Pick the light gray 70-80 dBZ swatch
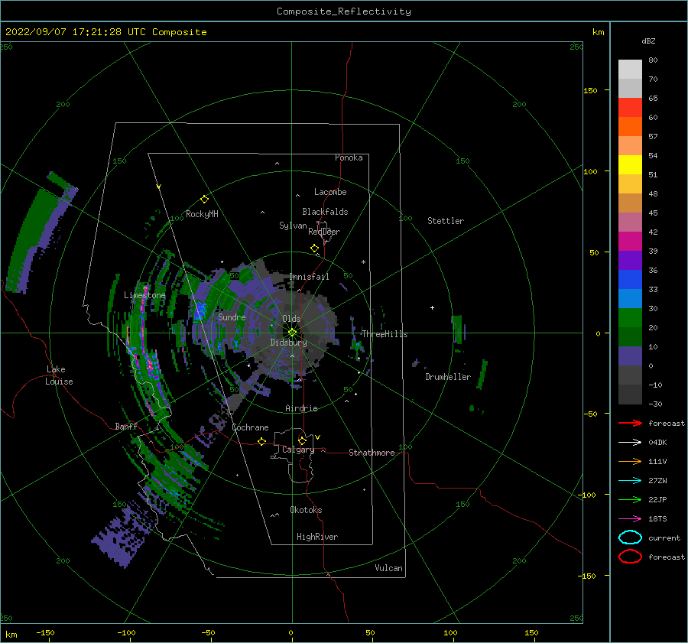This screenshot has width=688, height=643. point(630,70)
